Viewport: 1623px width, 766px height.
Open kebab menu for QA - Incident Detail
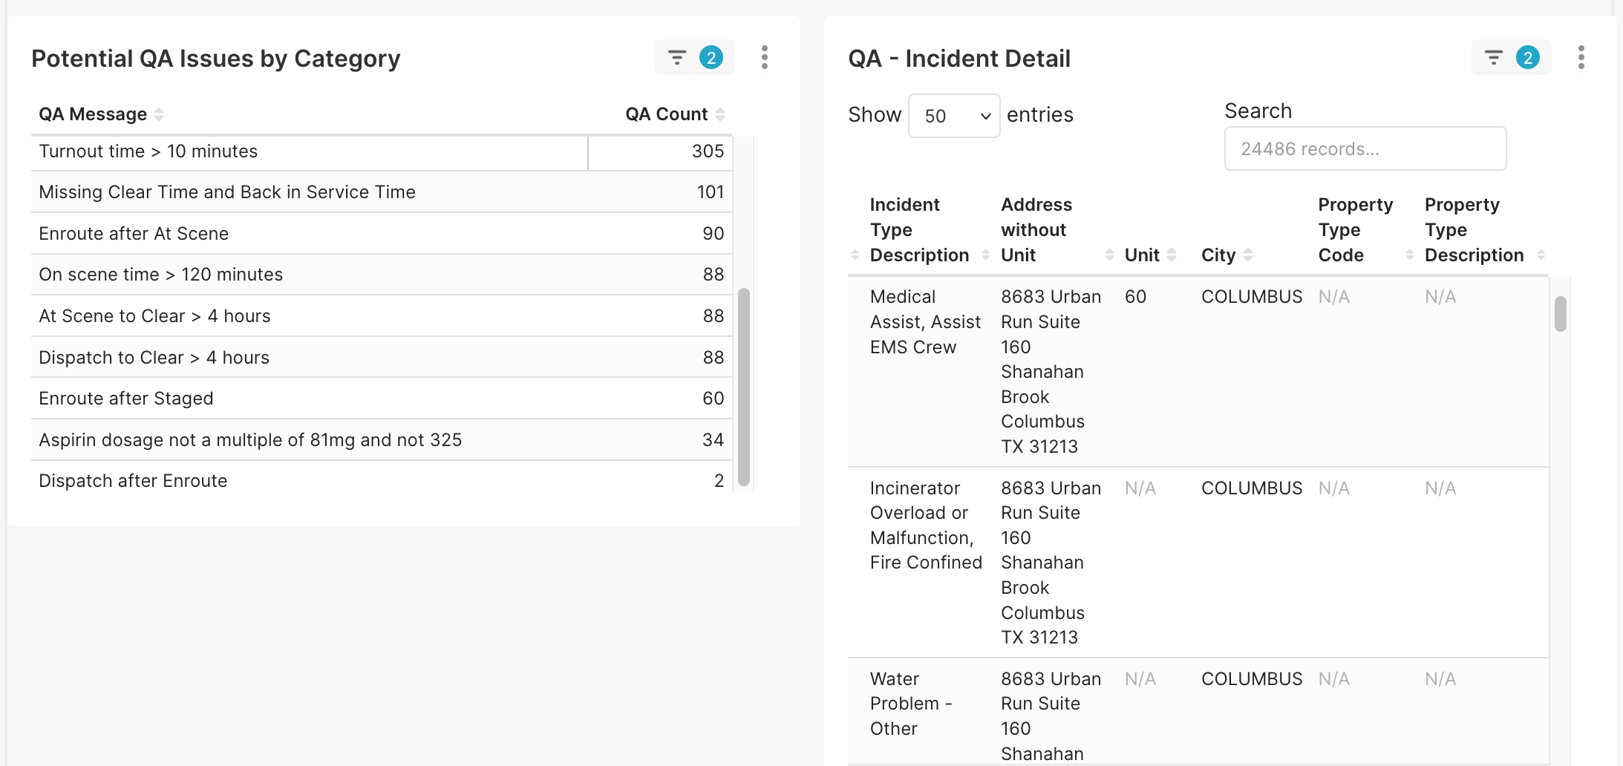1581,57
